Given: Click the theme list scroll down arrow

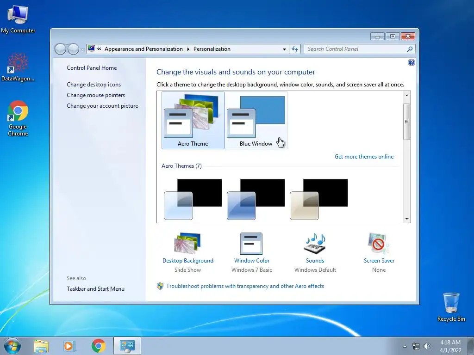Looking at the screenshot, I should click(407, 219).
